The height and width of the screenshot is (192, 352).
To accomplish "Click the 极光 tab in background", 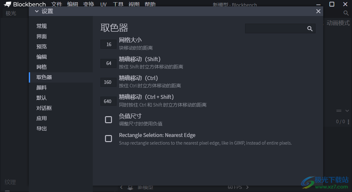I will (x=11, y=13).
